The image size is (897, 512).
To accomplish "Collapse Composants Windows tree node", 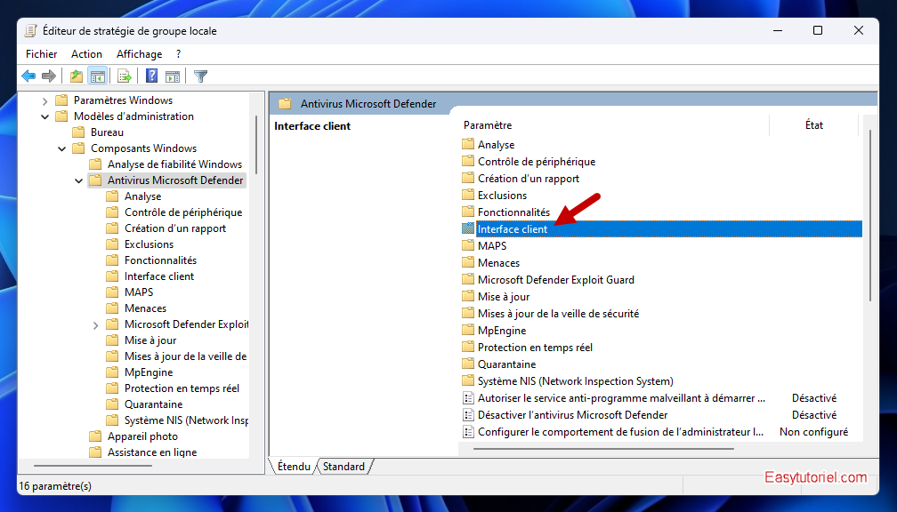I will 61,148.
